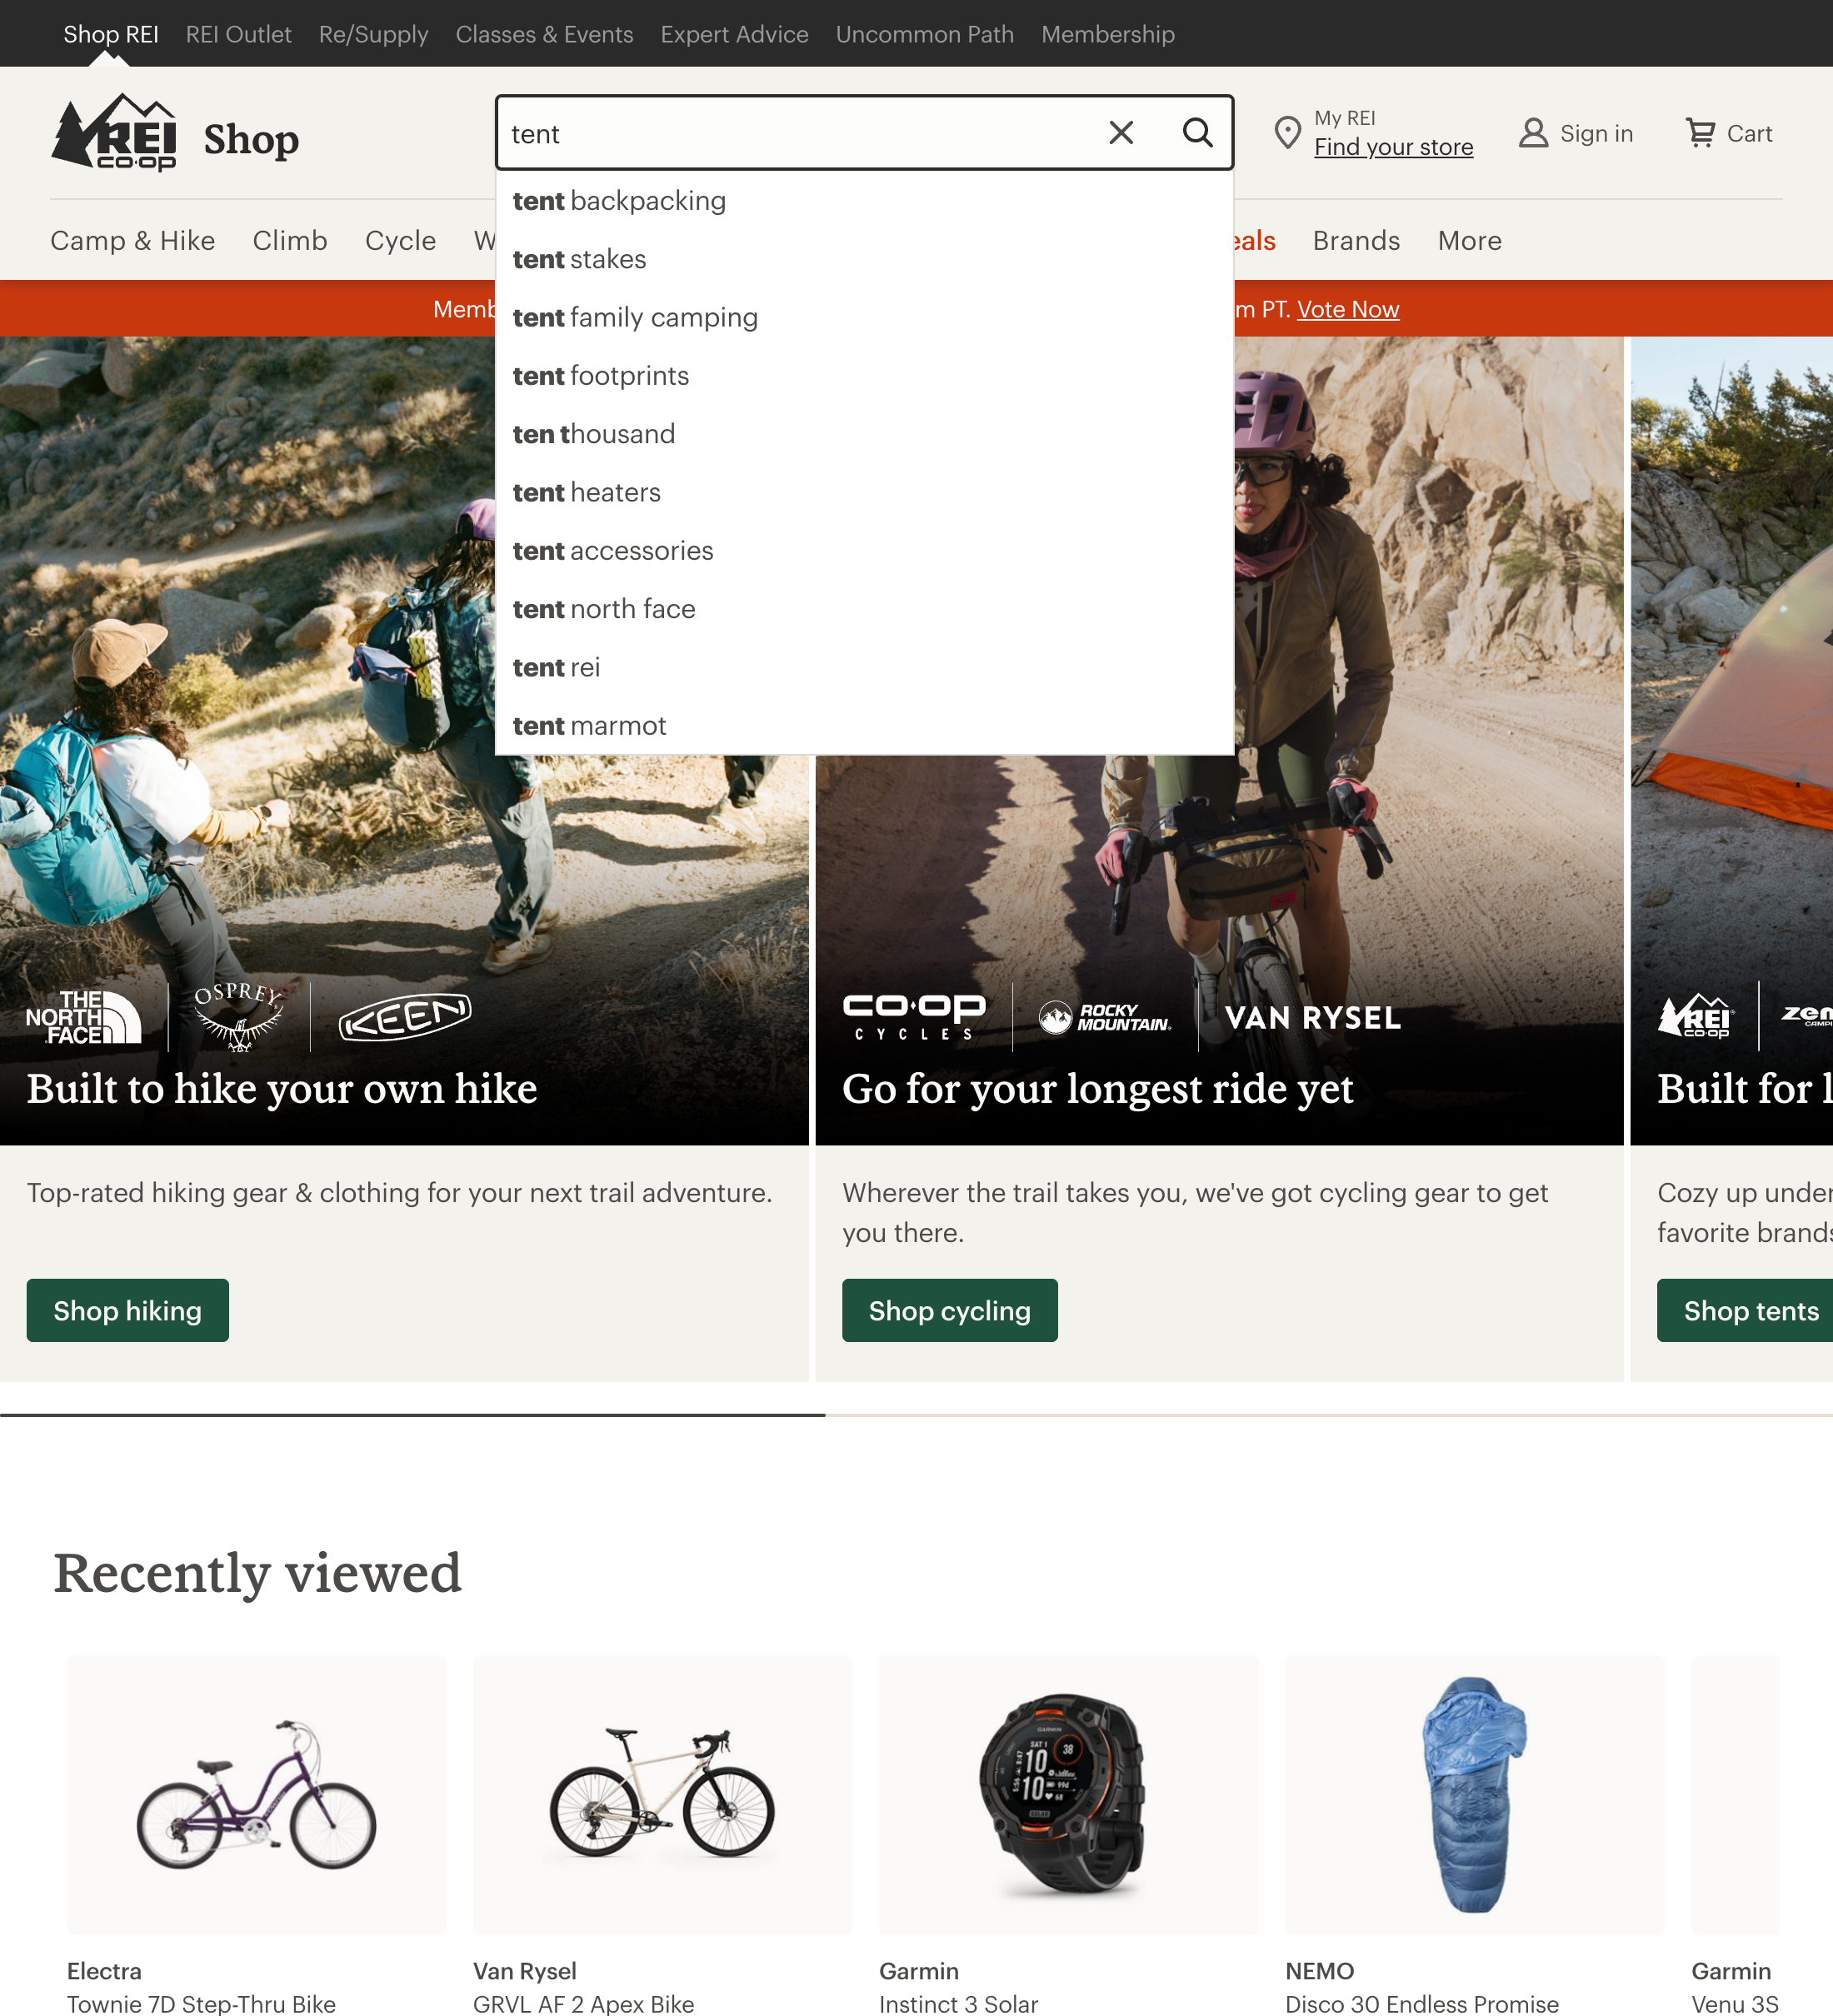1833x2016 pixels.
Task: Click the Shop hiking button
Action: point(127,1310)
